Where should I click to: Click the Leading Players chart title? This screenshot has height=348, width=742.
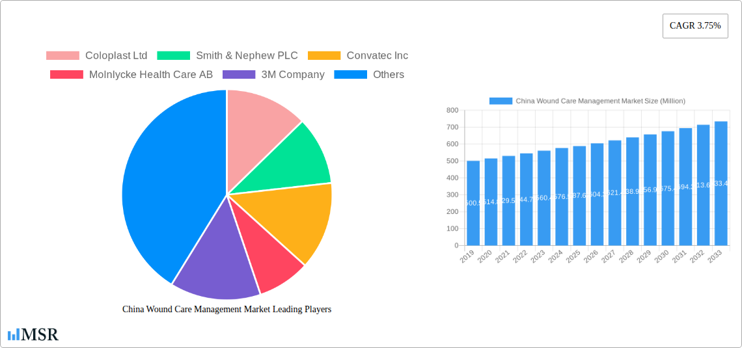click(227, 310)
